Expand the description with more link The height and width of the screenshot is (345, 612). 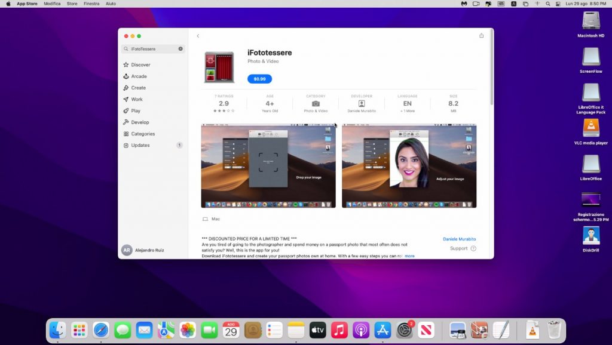409,256
